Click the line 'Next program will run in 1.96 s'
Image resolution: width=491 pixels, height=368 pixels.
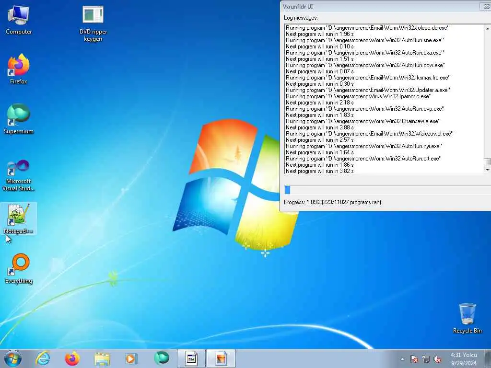click(x=320, y=34)
